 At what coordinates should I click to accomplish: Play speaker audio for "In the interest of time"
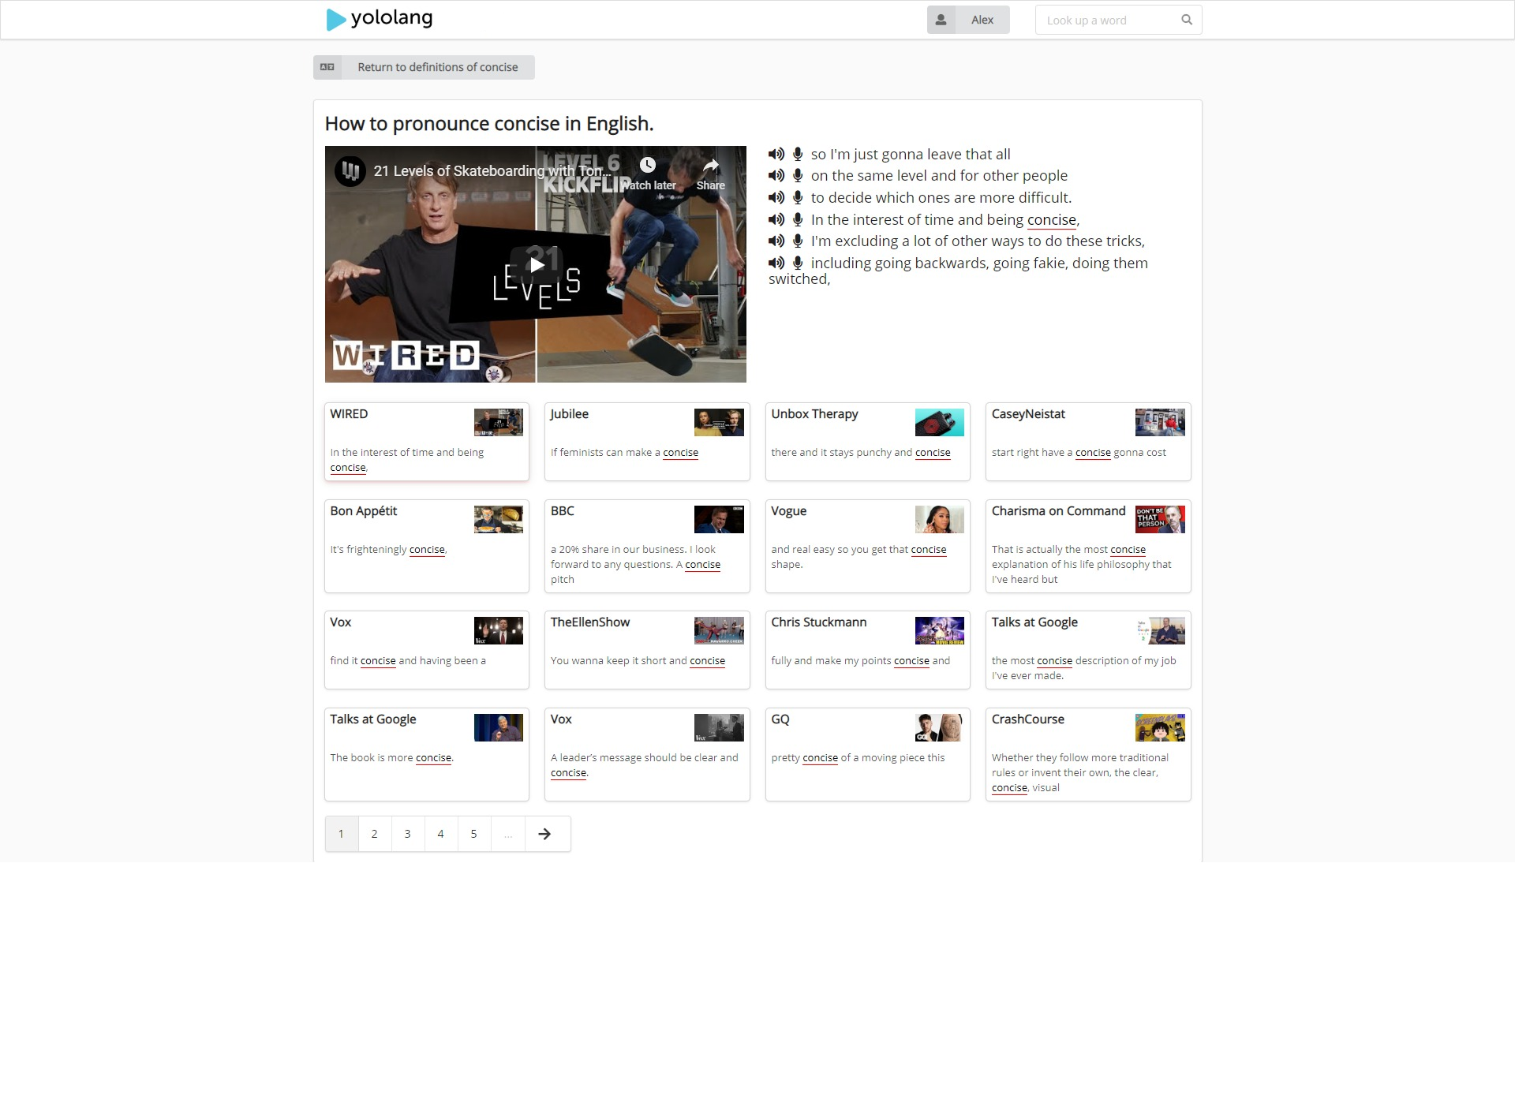coord(776,220)
